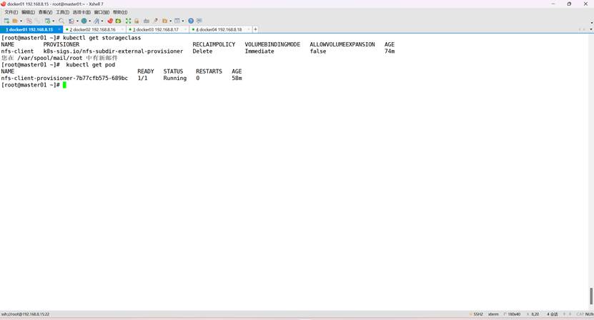Expand the layout icon dropdown arrow
This screenshot has height=320, width=594.
click(x=183, y=21)
